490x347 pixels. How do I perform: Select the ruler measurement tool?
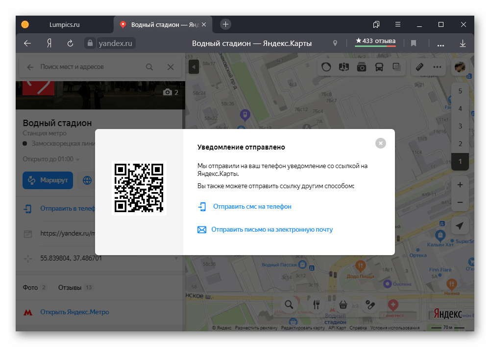420,67
